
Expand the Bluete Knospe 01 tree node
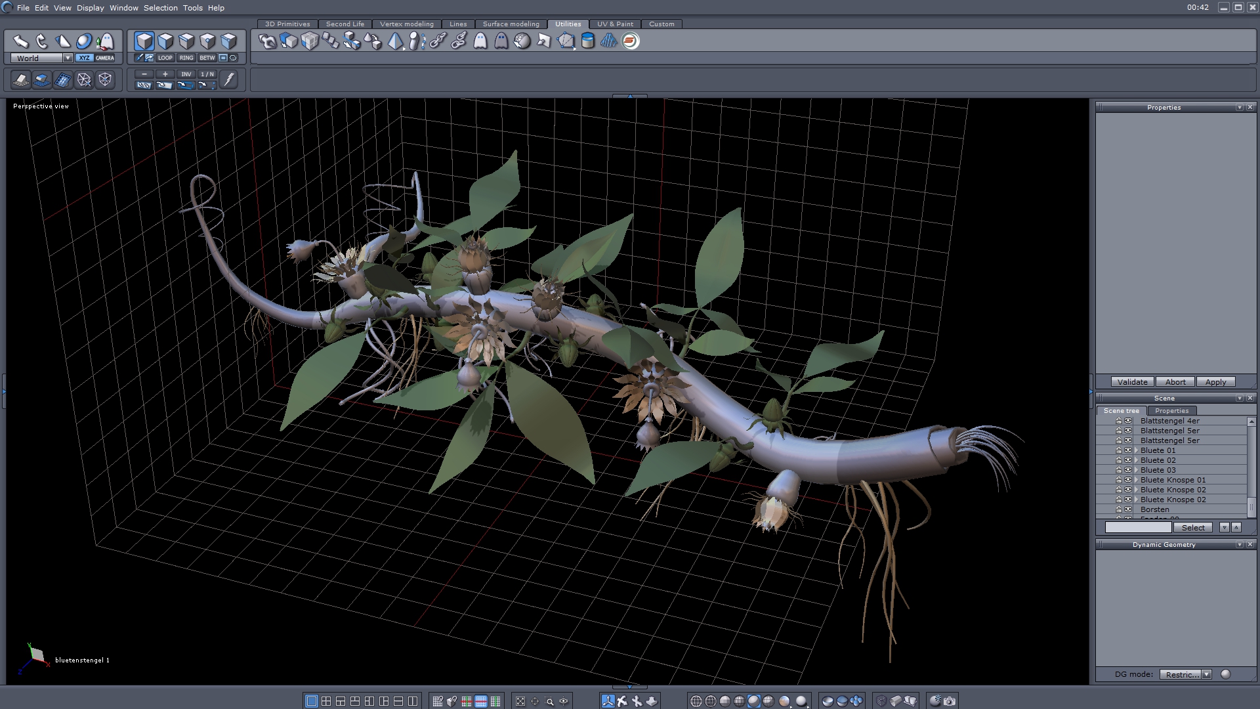click(1136, 480)
